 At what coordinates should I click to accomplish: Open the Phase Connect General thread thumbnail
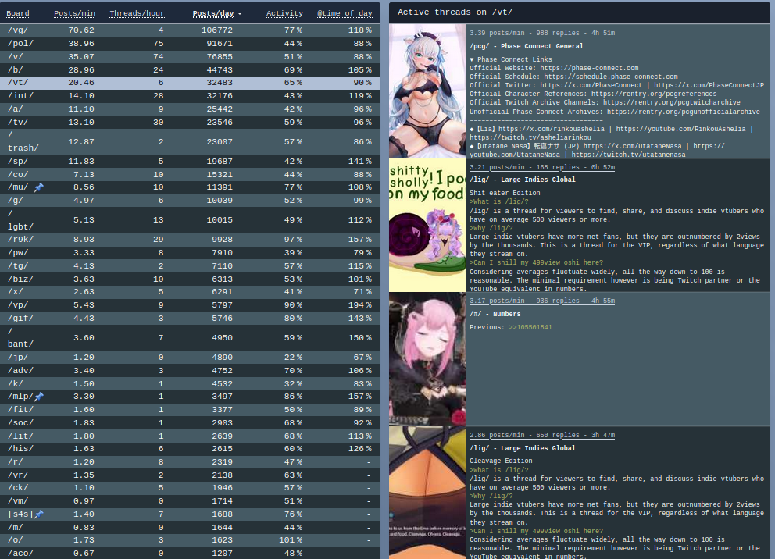tap(427, 91)
